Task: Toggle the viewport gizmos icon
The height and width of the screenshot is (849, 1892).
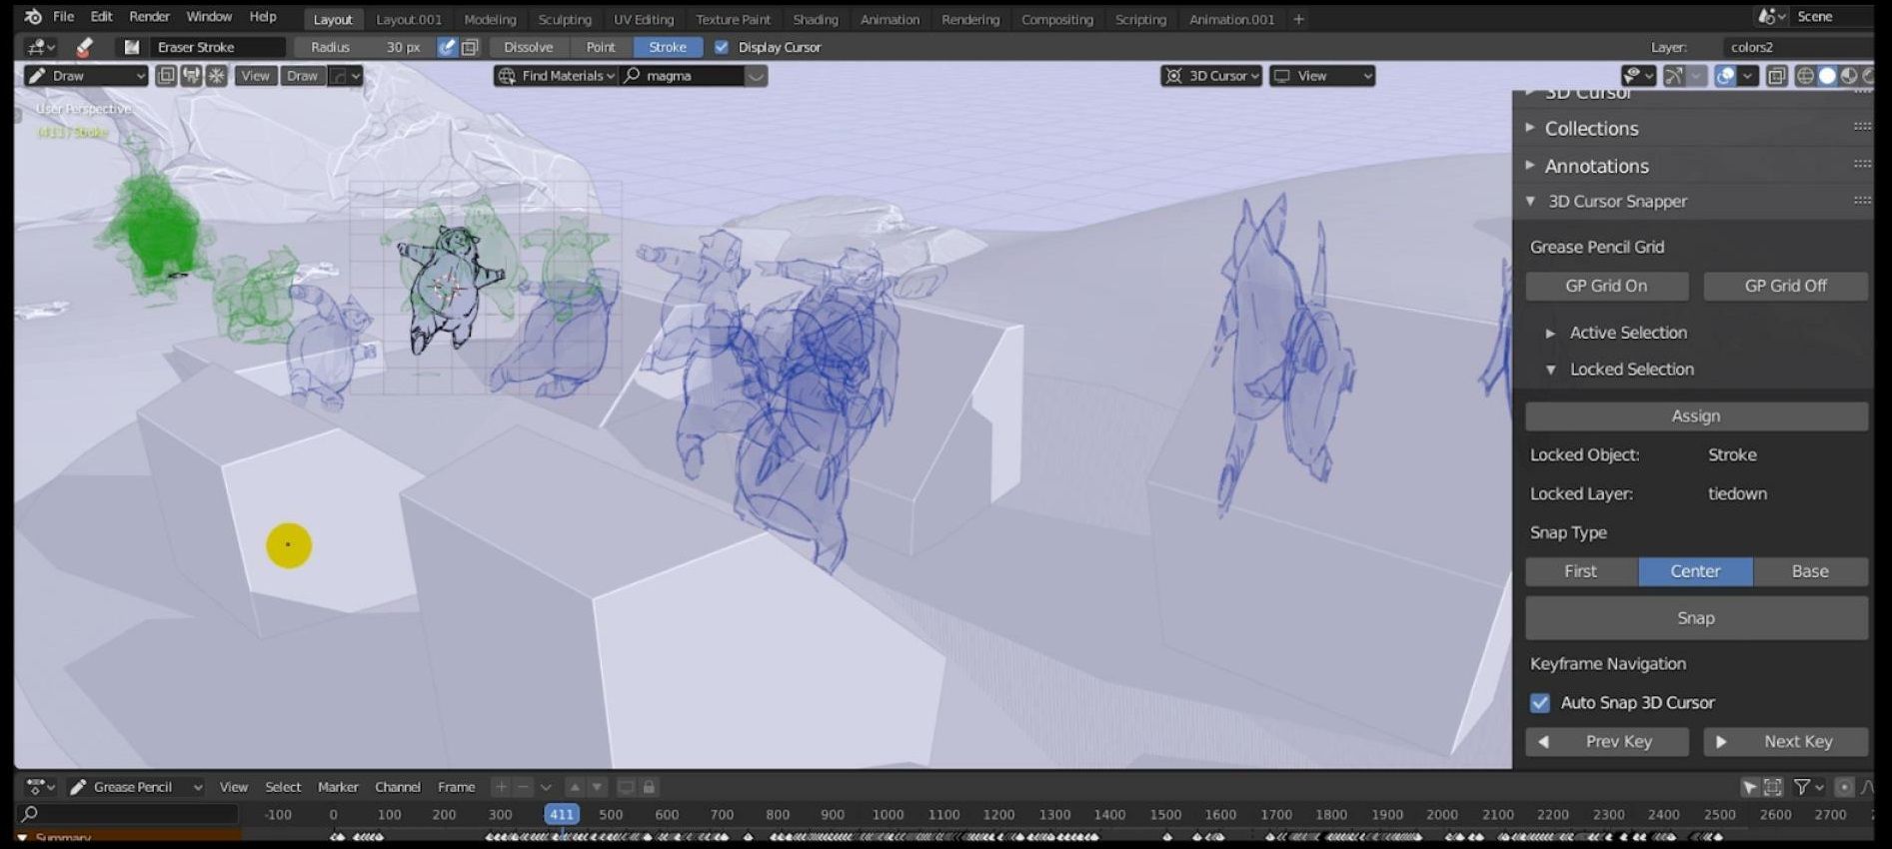Action: pyautogui.click(x=1674, y=76)
